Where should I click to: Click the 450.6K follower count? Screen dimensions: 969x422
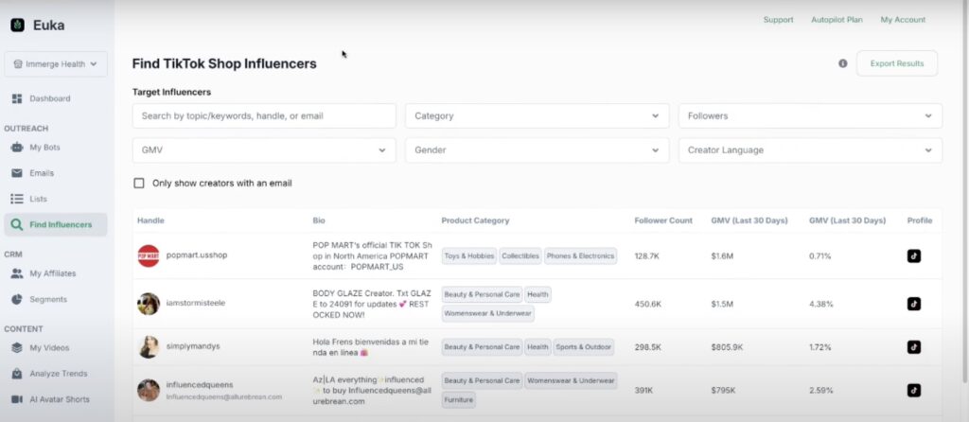coord(647,304)
